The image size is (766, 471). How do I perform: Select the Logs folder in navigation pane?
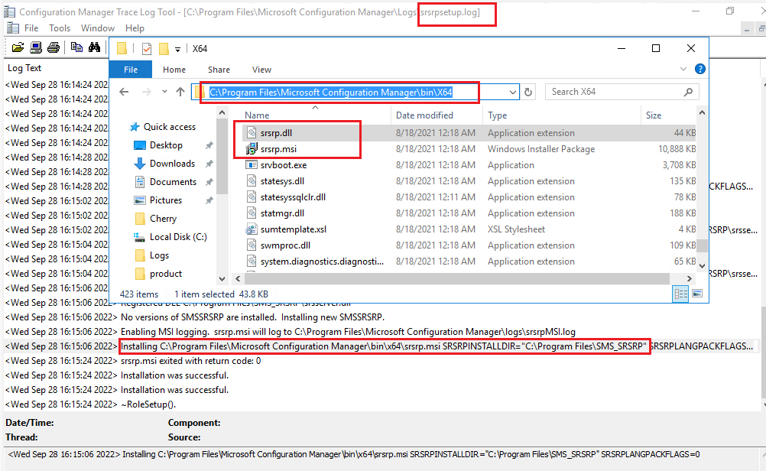pyautogui.click(x=159, y=255)
